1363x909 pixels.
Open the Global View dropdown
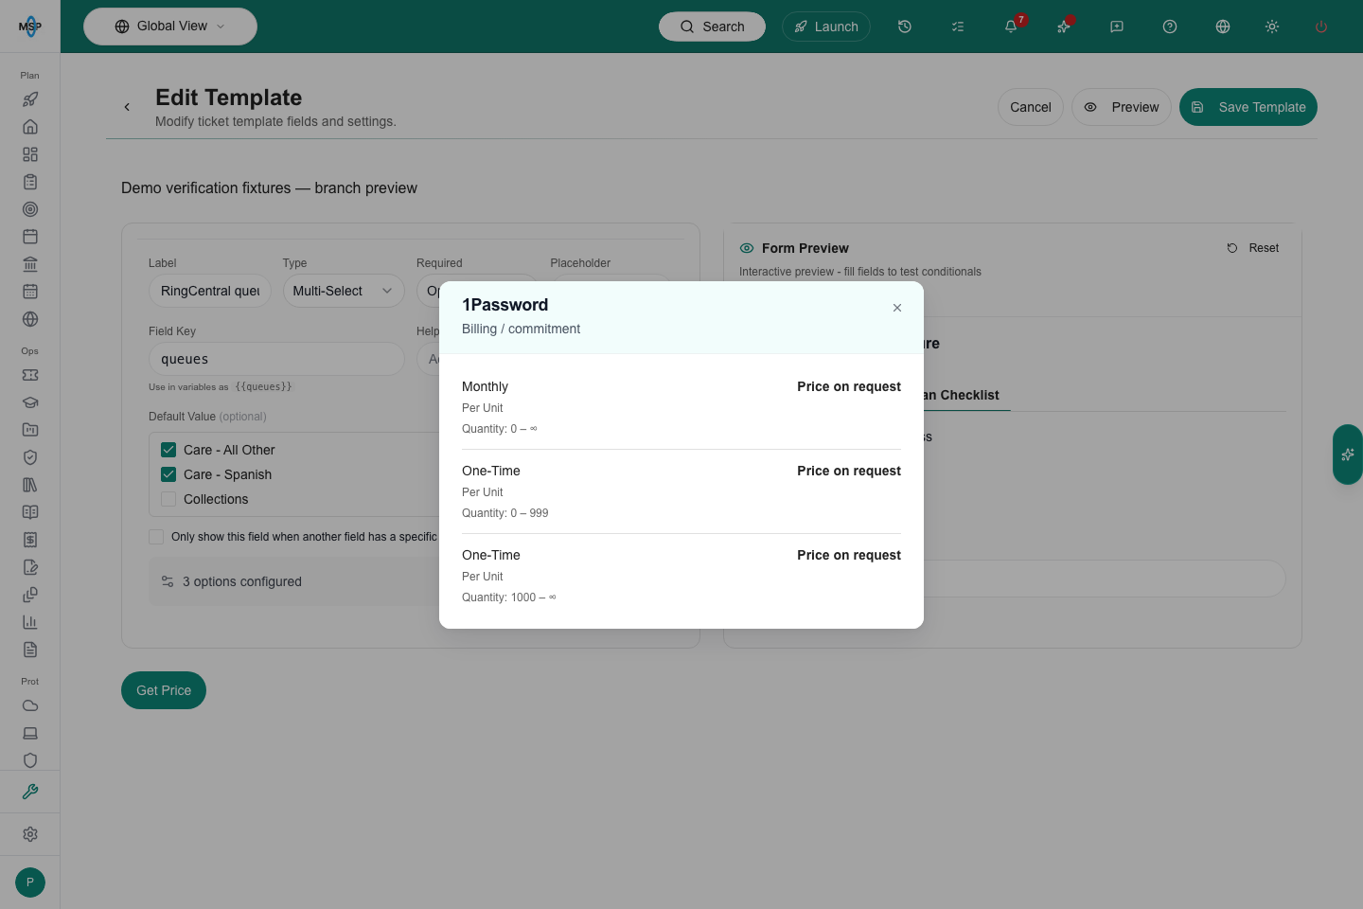click(170, 27)
